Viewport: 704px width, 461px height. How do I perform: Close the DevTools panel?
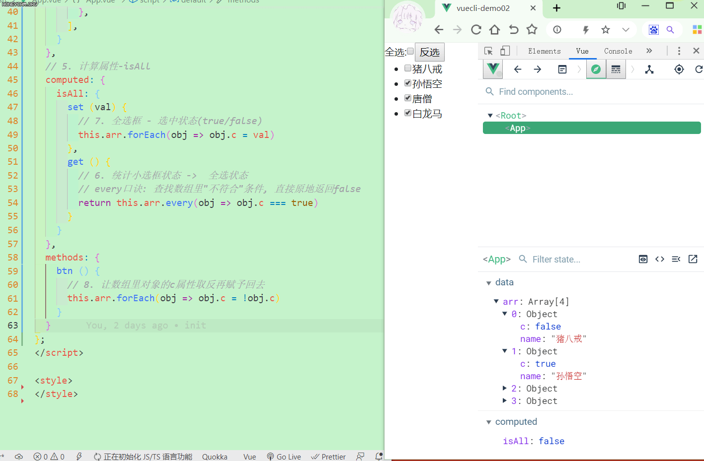tap(696, 51)
